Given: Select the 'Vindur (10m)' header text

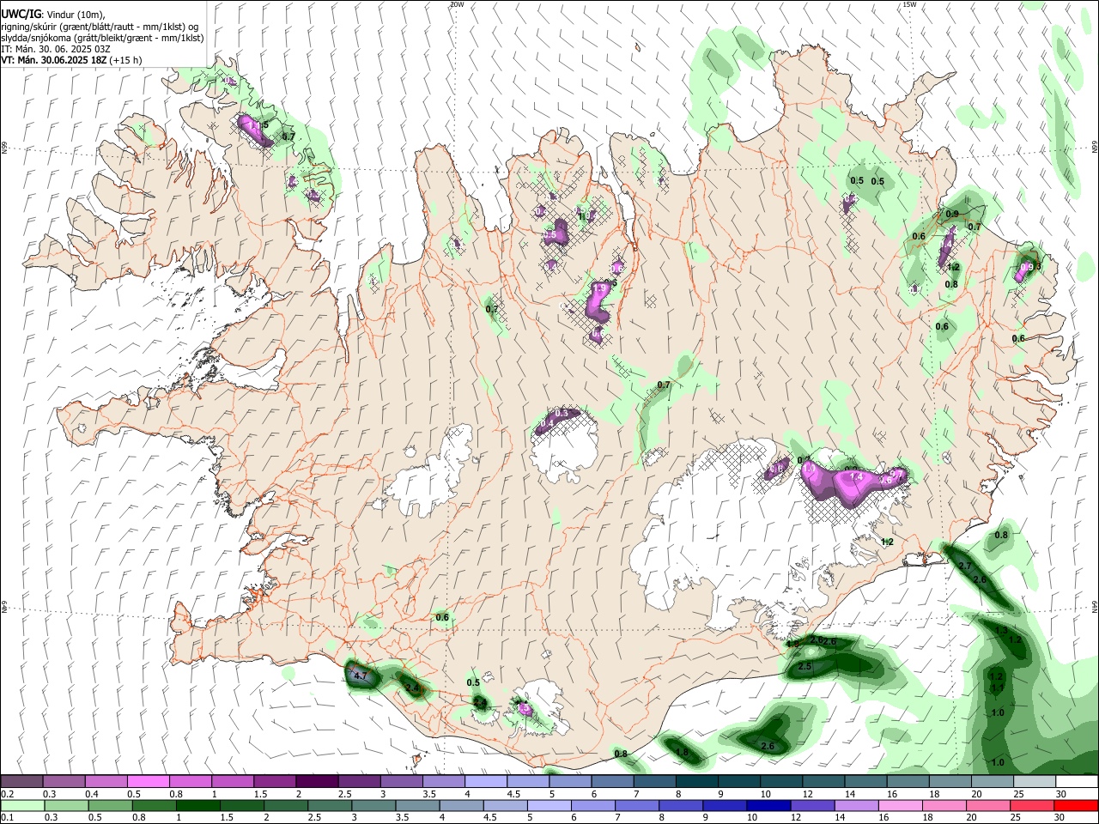Looking at the screenshot, I should [76, 15].
